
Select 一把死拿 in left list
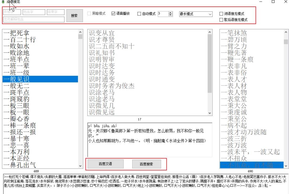pos(40,33)
